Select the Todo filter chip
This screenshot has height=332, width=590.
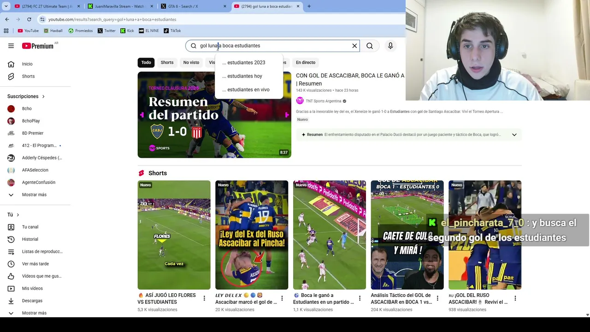point(146,62)
